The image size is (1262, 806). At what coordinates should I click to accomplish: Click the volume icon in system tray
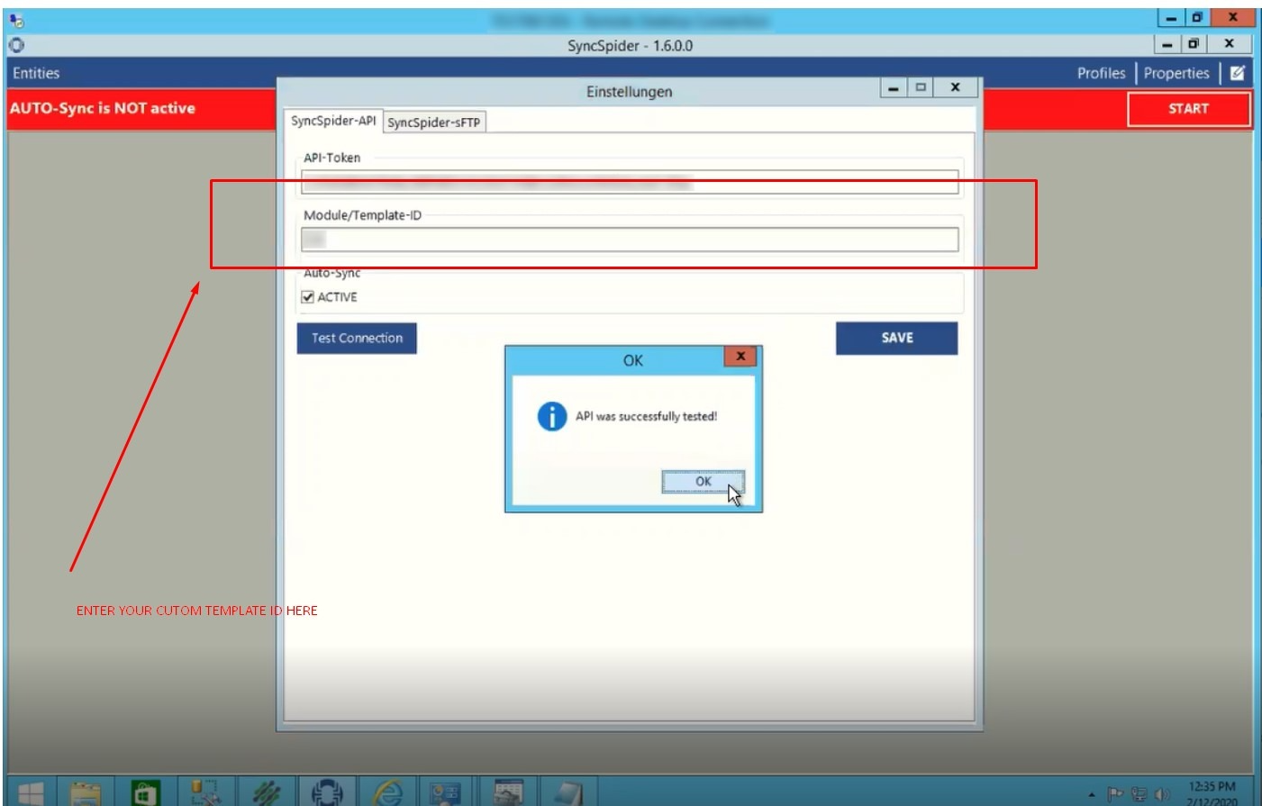click(x=1162, y=794)
